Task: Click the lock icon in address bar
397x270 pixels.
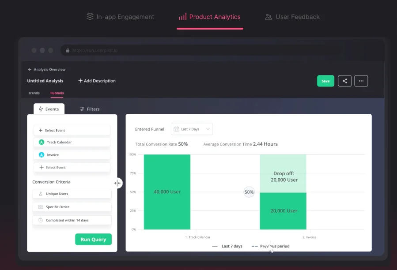Action: 68,50
